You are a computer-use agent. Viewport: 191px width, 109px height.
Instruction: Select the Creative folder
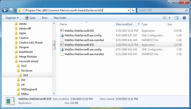pos(21,38)
